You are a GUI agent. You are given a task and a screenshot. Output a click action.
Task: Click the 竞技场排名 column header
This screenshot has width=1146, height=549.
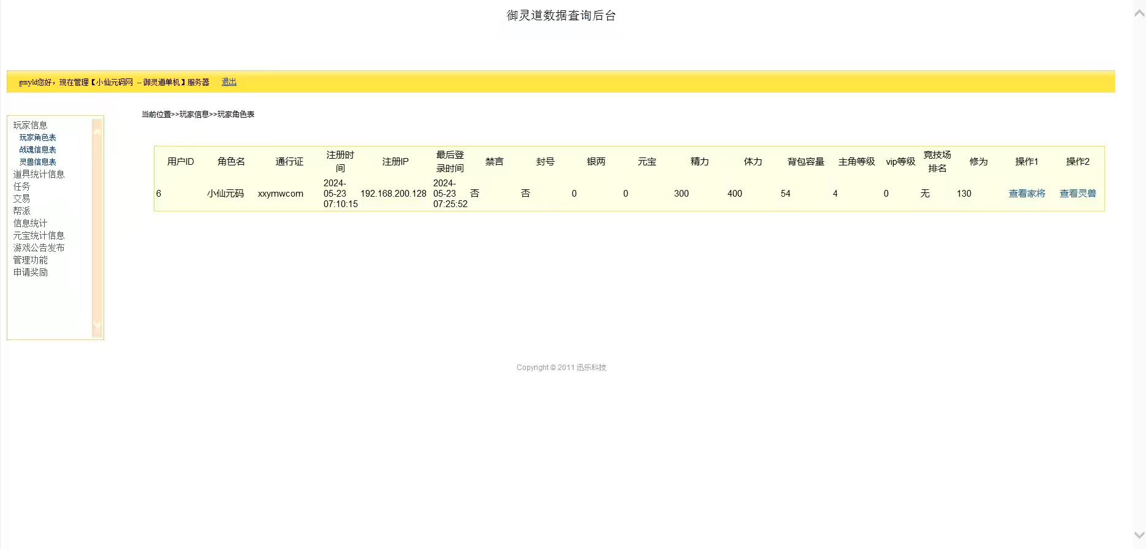point(937,162)
